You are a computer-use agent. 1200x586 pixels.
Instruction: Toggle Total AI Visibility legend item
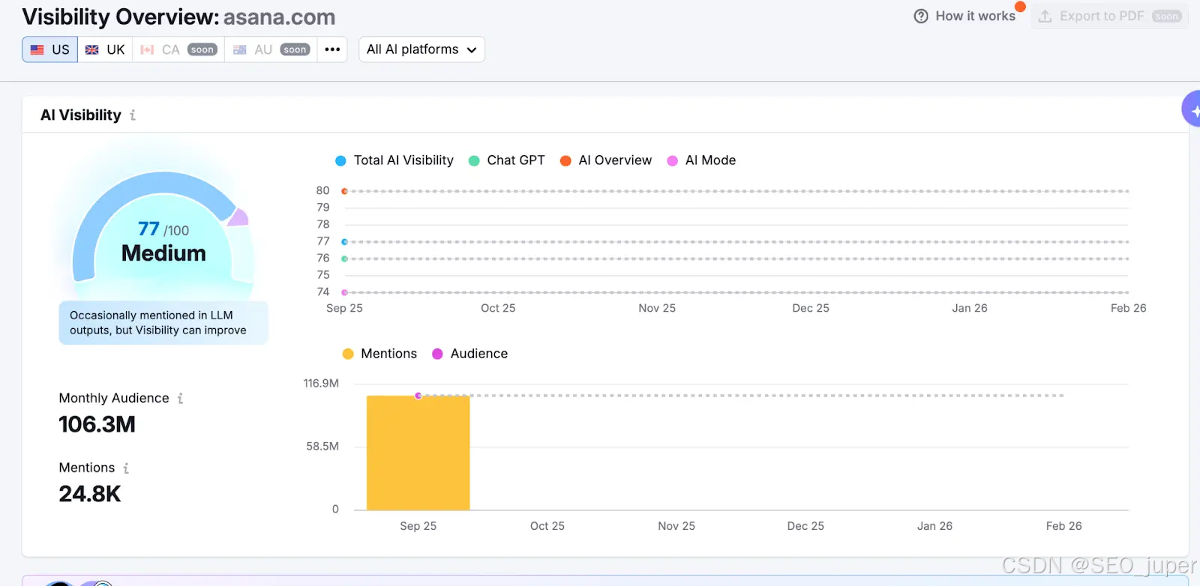coord(394,160)
